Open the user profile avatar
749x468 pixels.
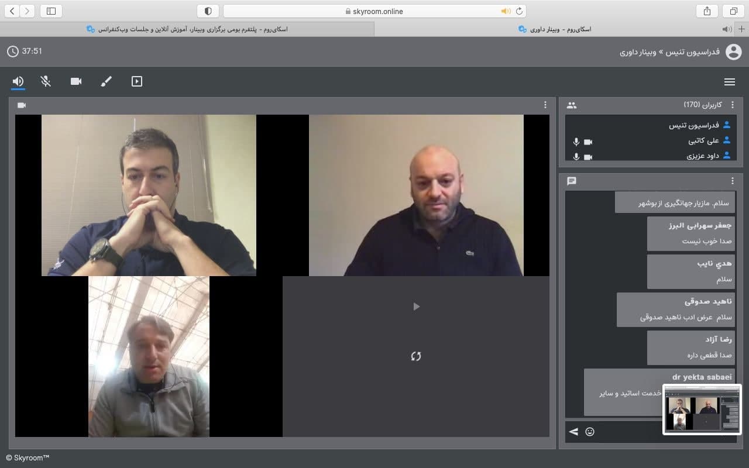coord(733,52)
